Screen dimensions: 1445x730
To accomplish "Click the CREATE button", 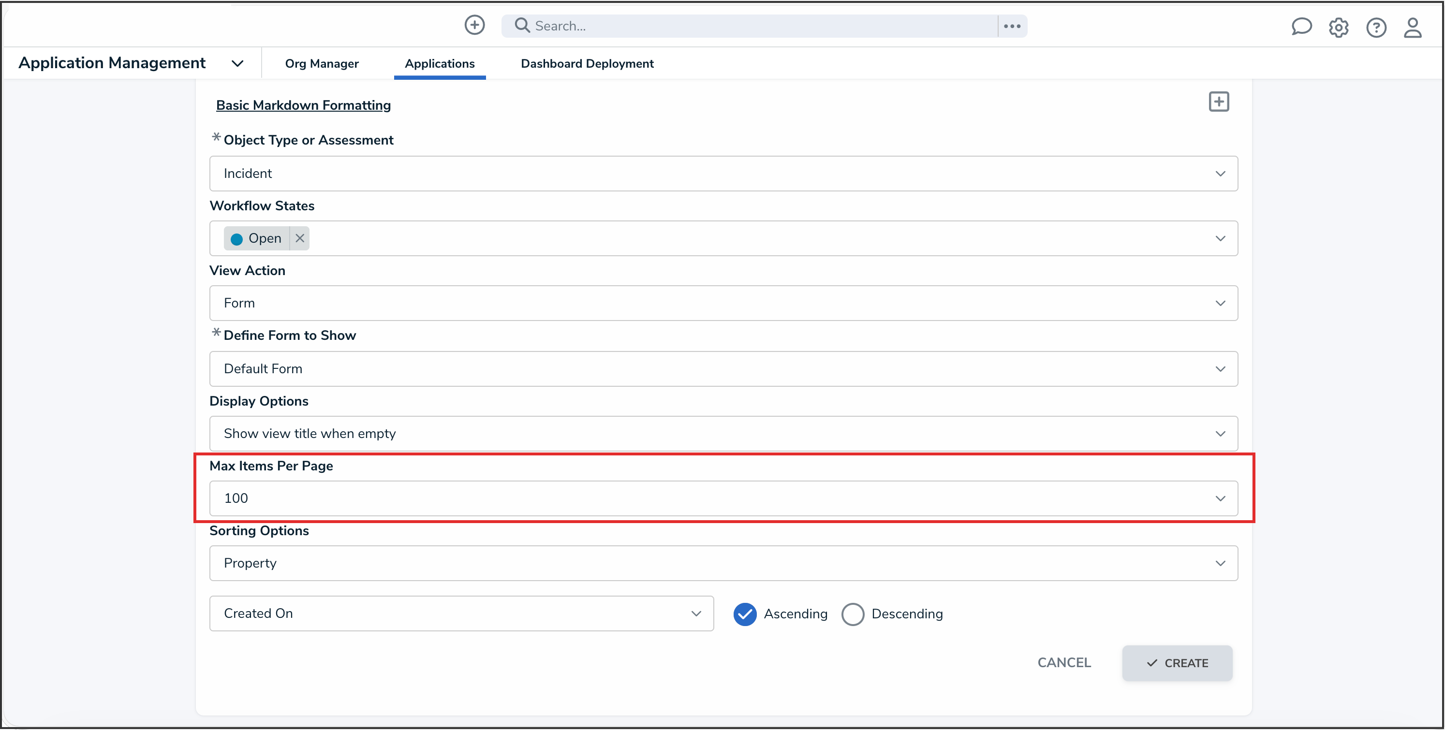I will tap(1177, 663).
